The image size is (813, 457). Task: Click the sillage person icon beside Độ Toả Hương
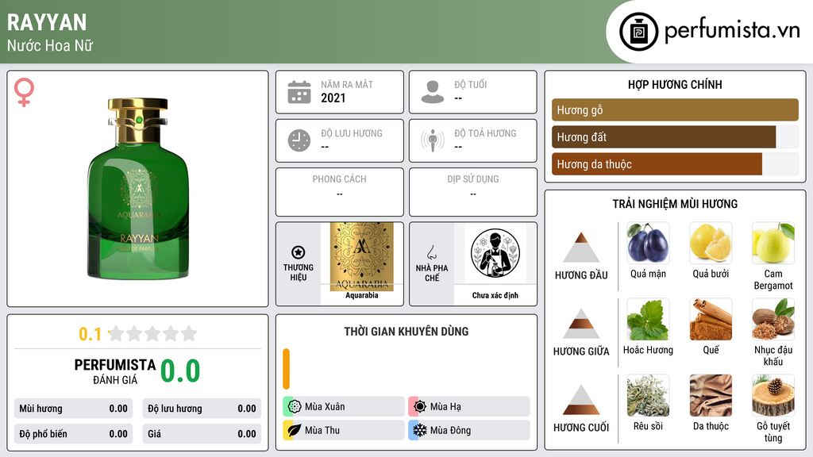pos(433,140)
